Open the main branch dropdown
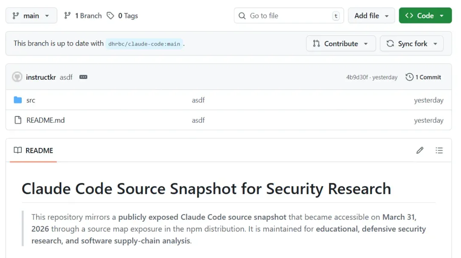461x258 pixels. [x=31, y=16]
